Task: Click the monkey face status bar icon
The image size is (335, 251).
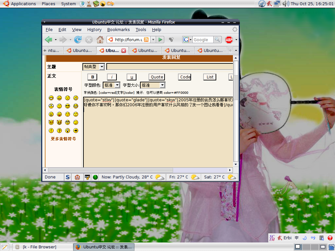Action: click(x=77, y=177)
